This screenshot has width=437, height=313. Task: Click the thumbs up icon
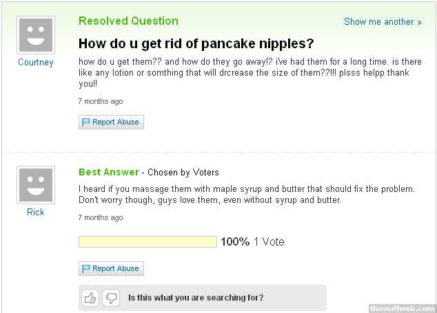pos(91,298)
